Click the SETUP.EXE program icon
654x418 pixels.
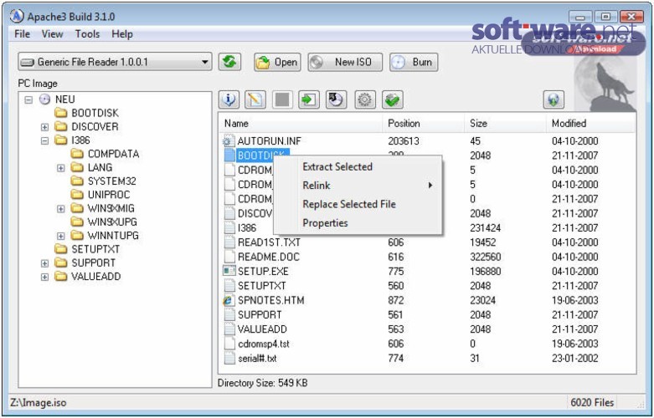click(229, 271)
